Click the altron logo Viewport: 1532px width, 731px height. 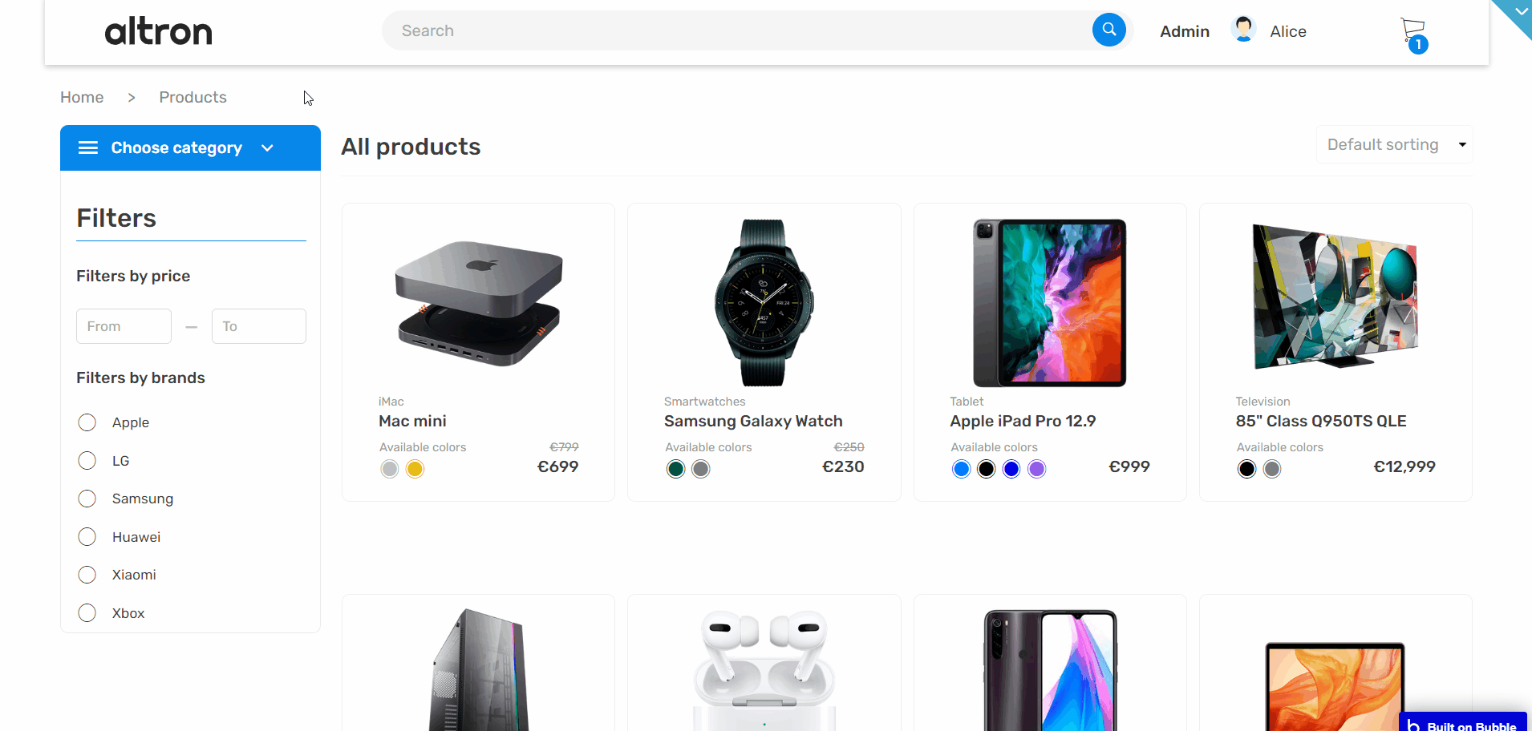159,32
